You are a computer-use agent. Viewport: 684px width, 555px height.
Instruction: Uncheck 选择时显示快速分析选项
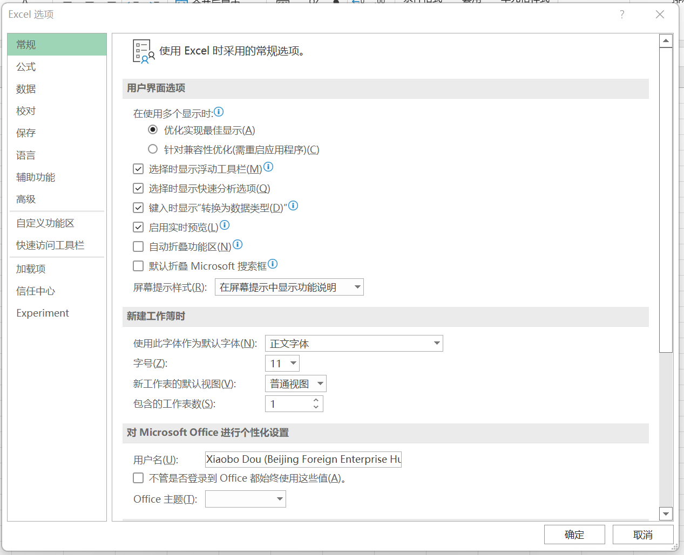tap(138, 188)
